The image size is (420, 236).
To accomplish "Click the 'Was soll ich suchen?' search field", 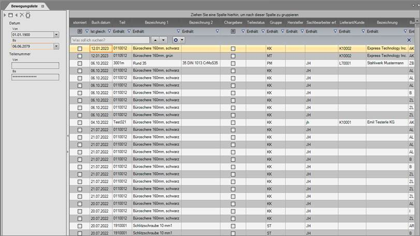I will [110, 40].
